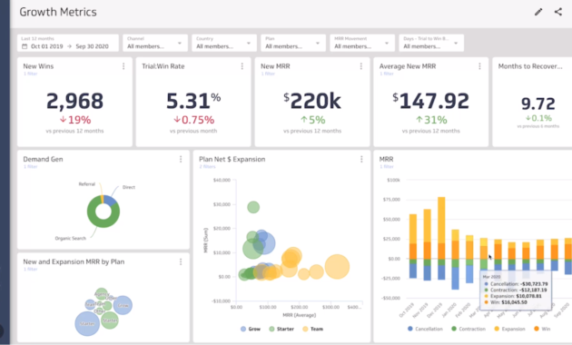This screenshot has width=572, height=345.
Task: Expand the Plan filter dropdown
Action: point(293,43)
